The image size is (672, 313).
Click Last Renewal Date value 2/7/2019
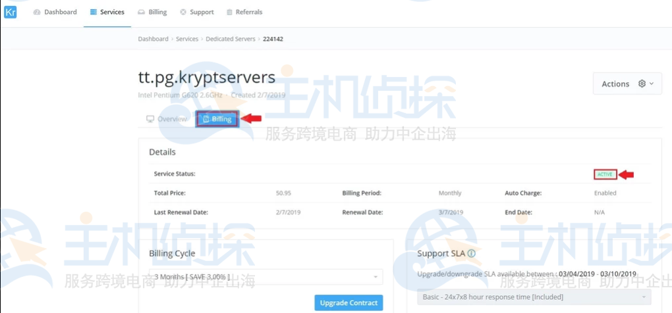[289, 212]
